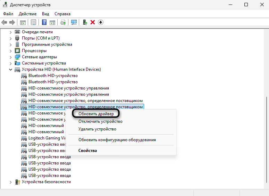Click the vertical scrollbar thumb of device tree
Viewport: 269px width, 196px height.
(267, 140)
